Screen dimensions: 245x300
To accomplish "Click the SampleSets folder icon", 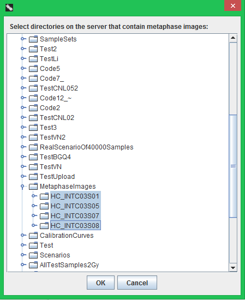I will (x=33, y=39).
